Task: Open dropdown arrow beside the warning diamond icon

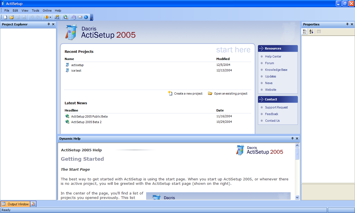Action: (50, 17)
